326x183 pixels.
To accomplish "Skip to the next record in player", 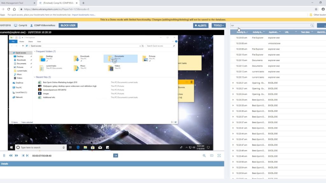I will [x=27, y=156].
